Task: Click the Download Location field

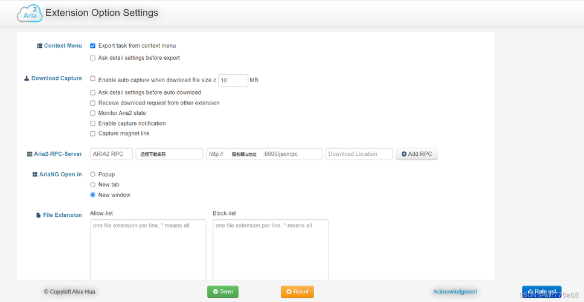Action: [x=359, y=154]
